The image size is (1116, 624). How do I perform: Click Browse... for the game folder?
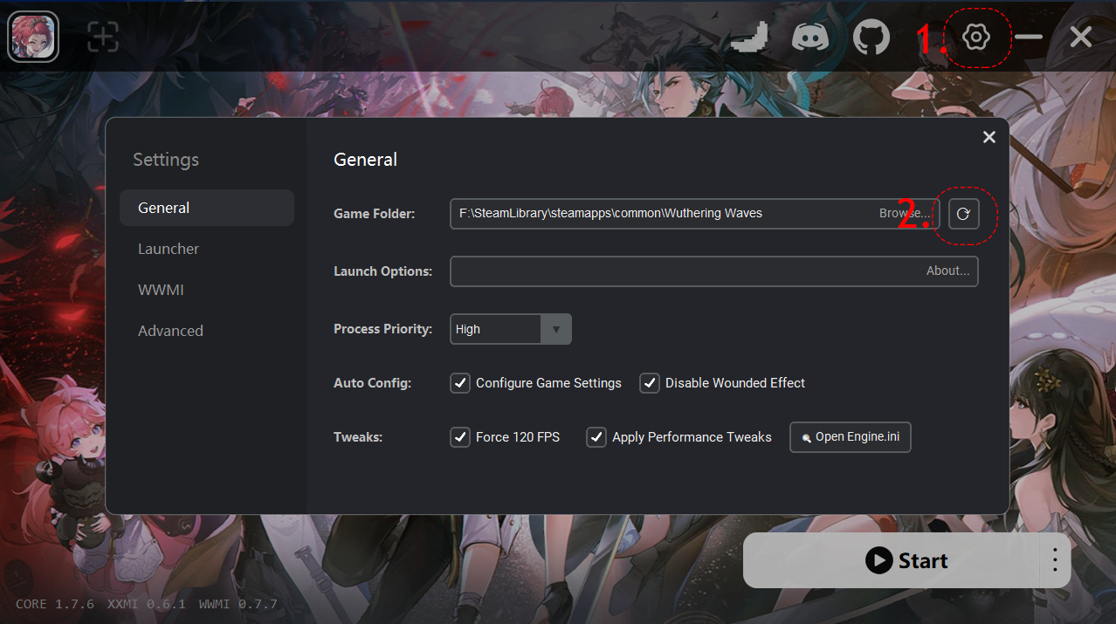click(x=906, y=213)
